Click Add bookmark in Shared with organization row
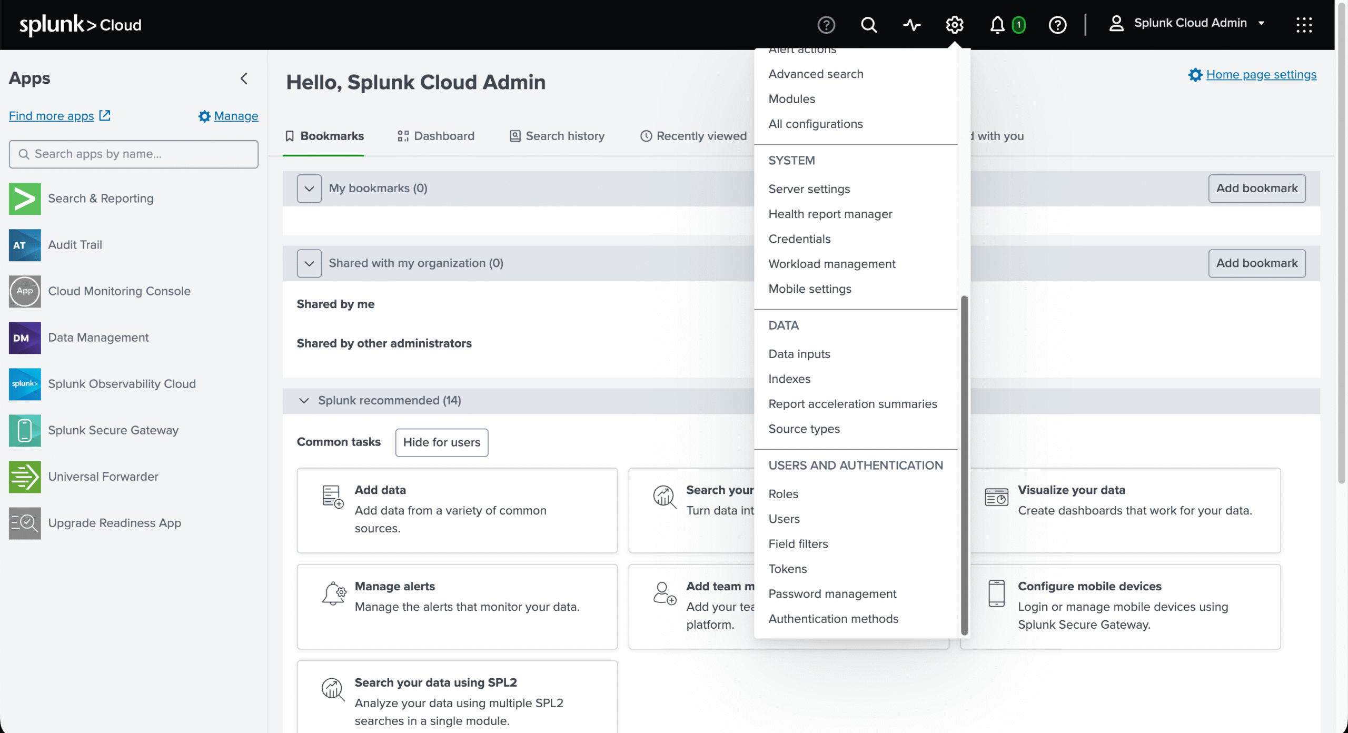Screen dimensions: 1348x733 tap(1257, 263)
